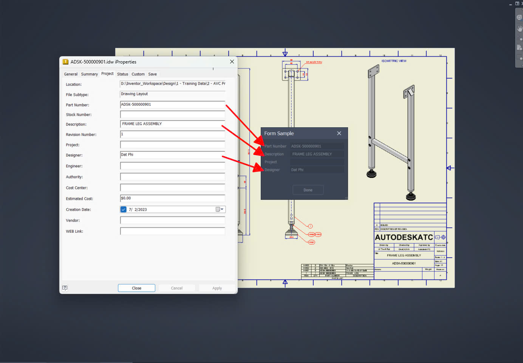
Task: Click Done in the Form Sample dialog
Action: (308, 190)
